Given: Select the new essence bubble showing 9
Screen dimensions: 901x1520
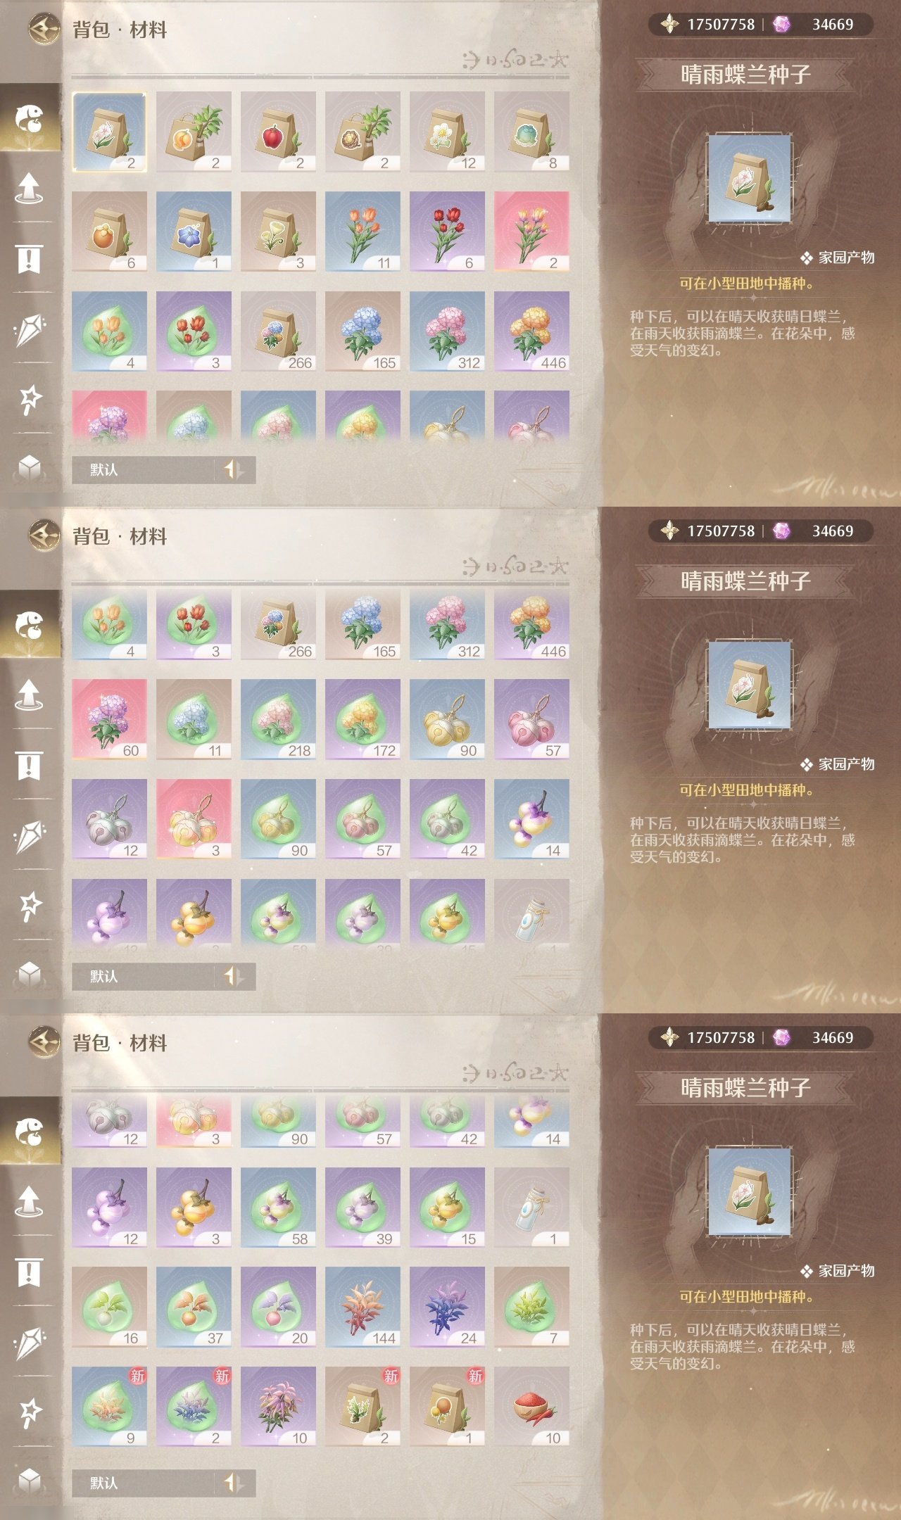Looking at the screenshot, I should click(x=109, y=1407).
